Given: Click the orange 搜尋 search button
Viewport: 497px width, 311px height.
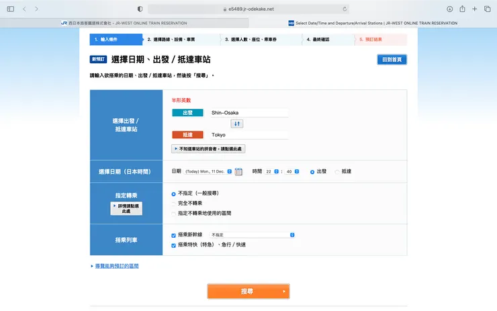Looking at the screenshot, I should point(248,292).
